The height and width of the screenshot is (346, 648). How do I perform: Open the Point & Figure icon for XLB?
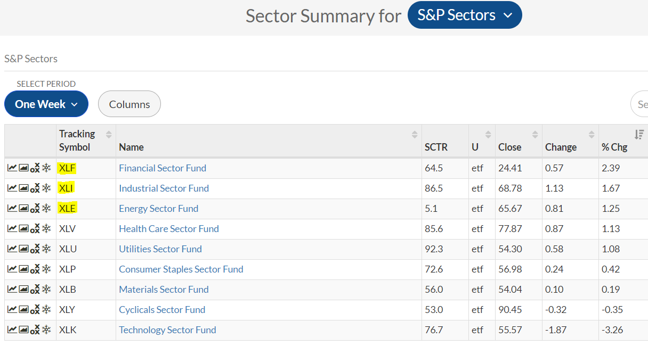tap(35, 290)
